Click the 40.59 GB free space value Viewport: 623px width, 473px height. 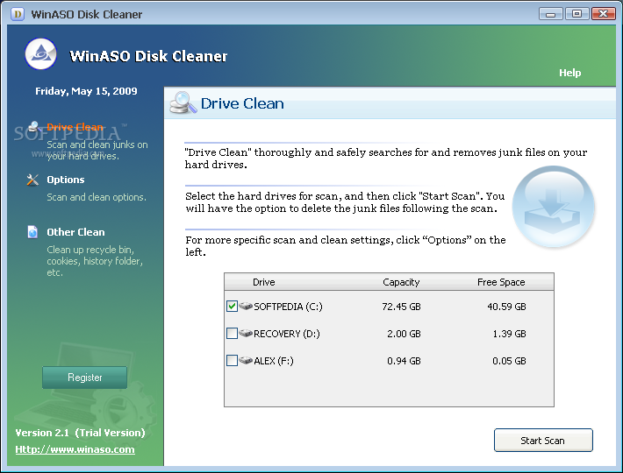pyautogui.click(x=506, y=307)
